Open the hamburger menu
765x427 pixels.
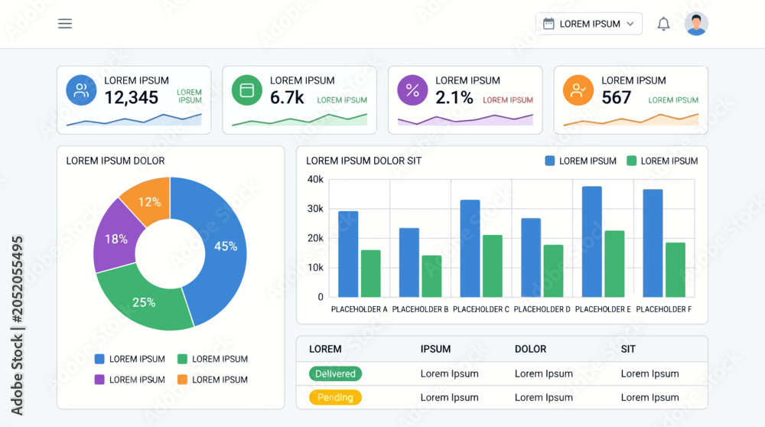pyautogui.click(x=65, y=24)
